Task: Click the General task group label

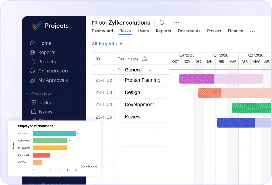Action: pyautogui.click(x=134, y=70)
